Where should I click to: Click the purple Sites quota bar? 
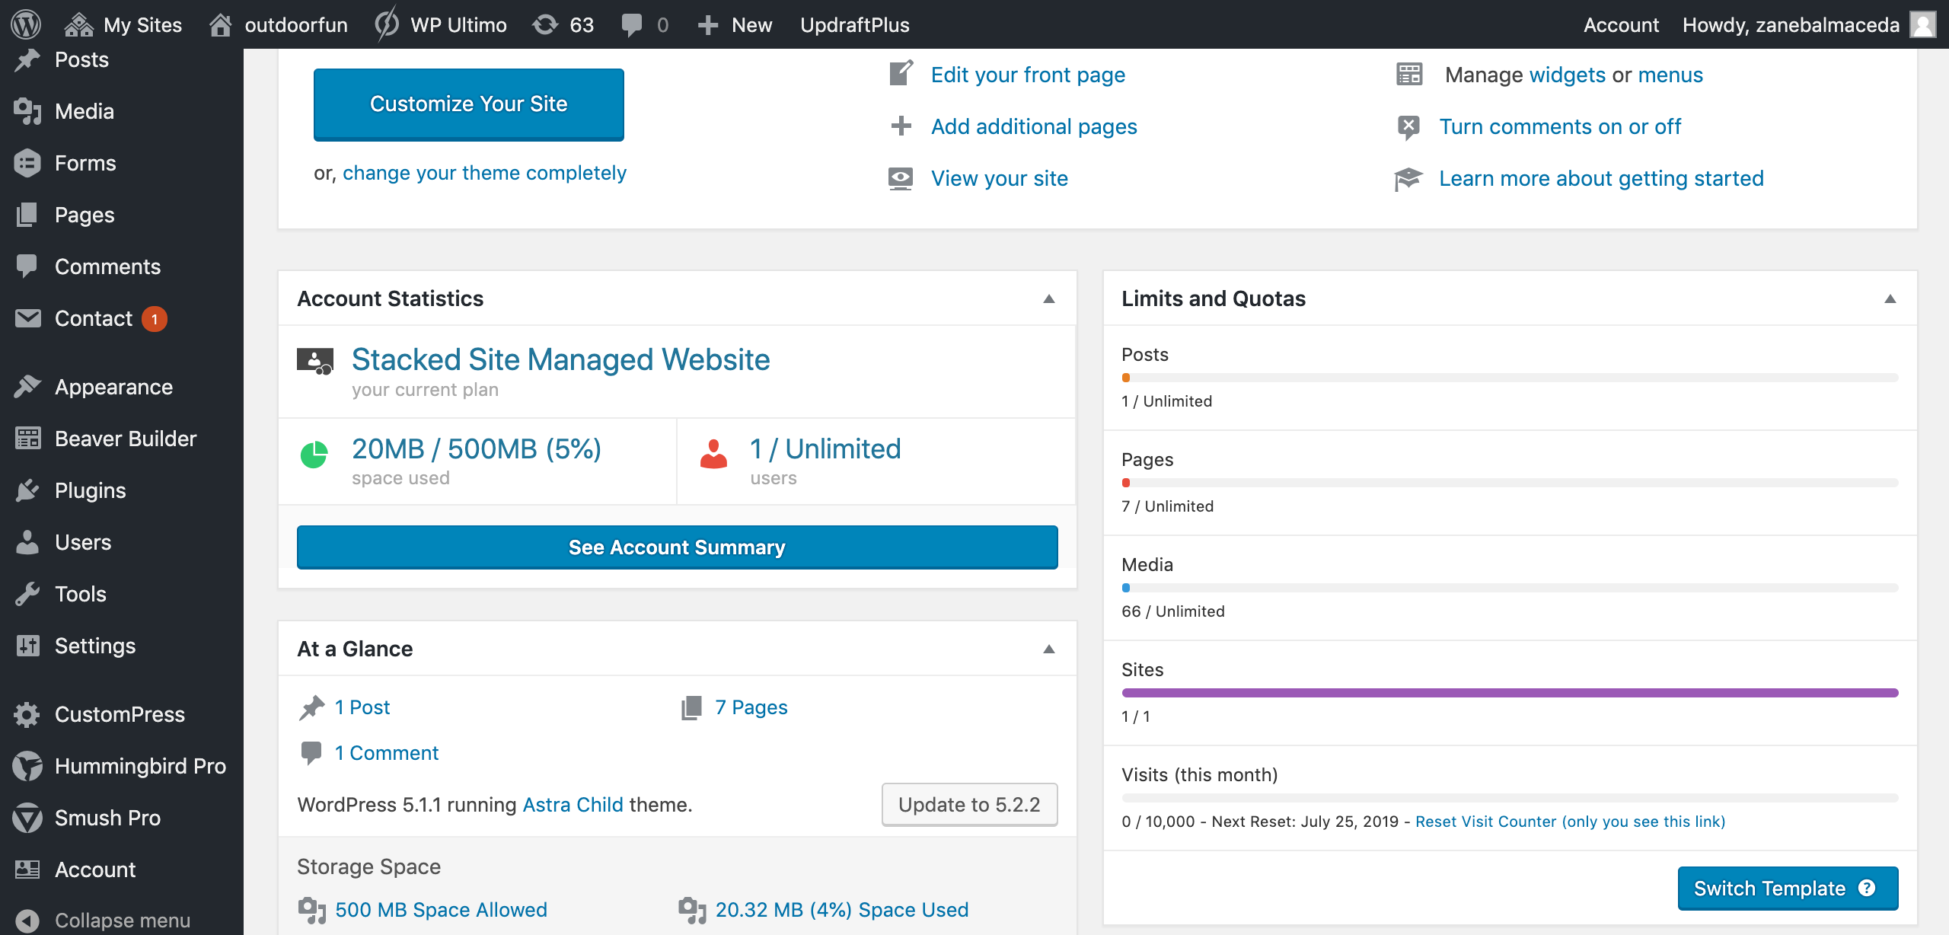pyautogui.click(x=1509, y=693)
